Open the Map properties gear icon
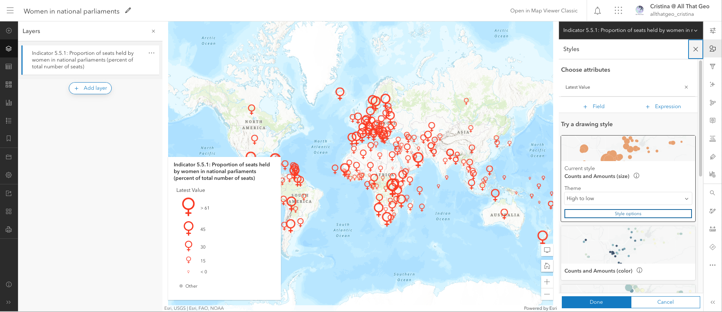The height and width of the screenshot is (312, 722). coord(9,175)
